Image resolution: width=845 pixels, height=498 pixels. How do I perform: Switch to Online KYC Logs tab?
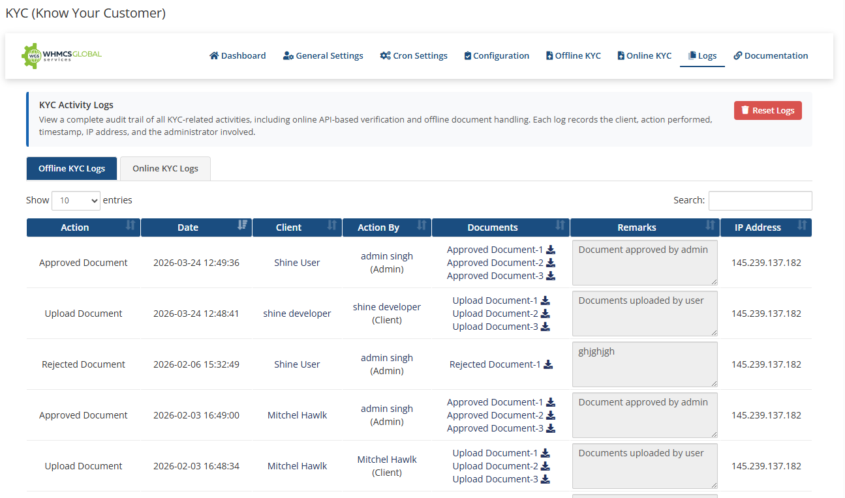(x=165, y=169)
